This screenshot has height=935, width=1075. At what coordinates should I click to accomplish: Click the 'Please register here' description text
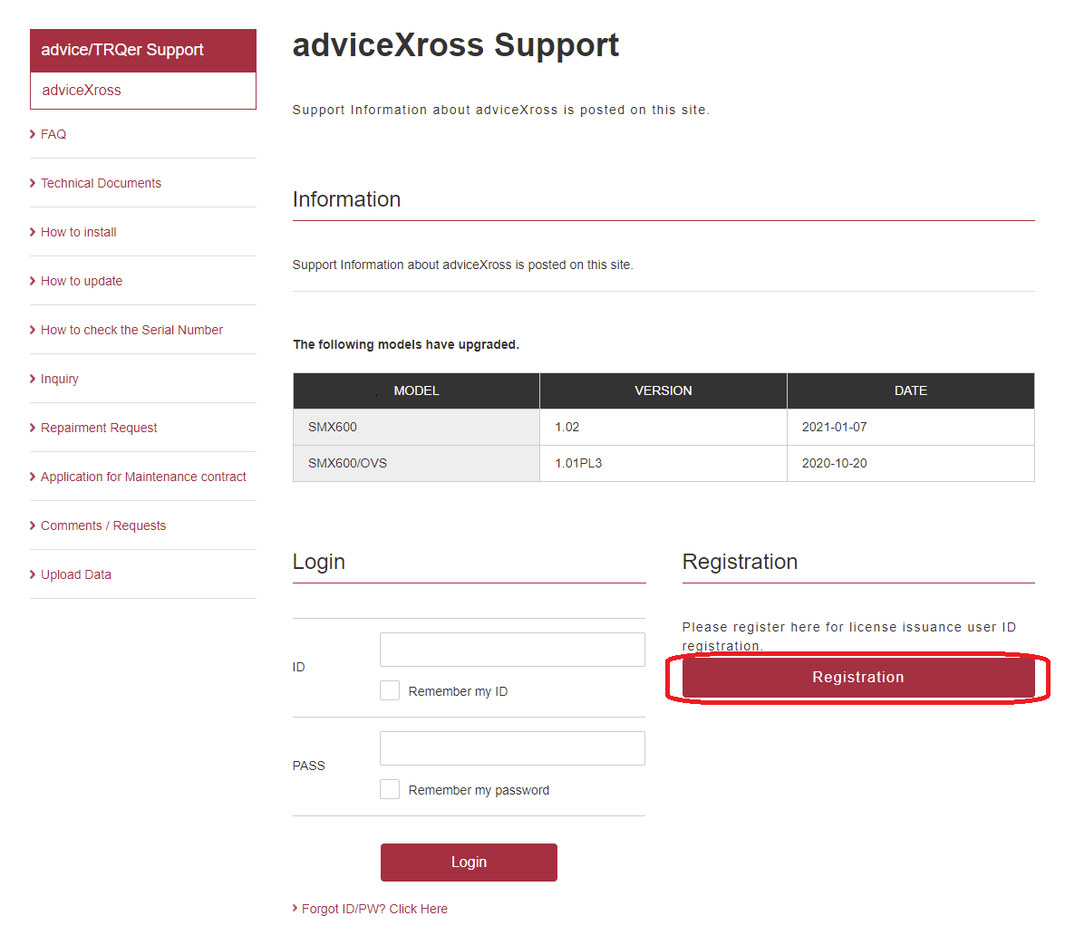[848, 636]
